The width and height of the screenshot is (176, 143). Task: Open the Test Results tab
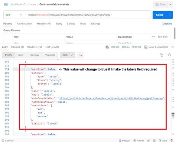tap(52, 47)
